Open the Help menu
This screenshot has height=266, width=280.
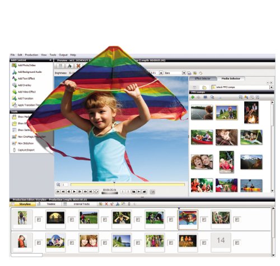pyautogui.click(x=73, y=55)
